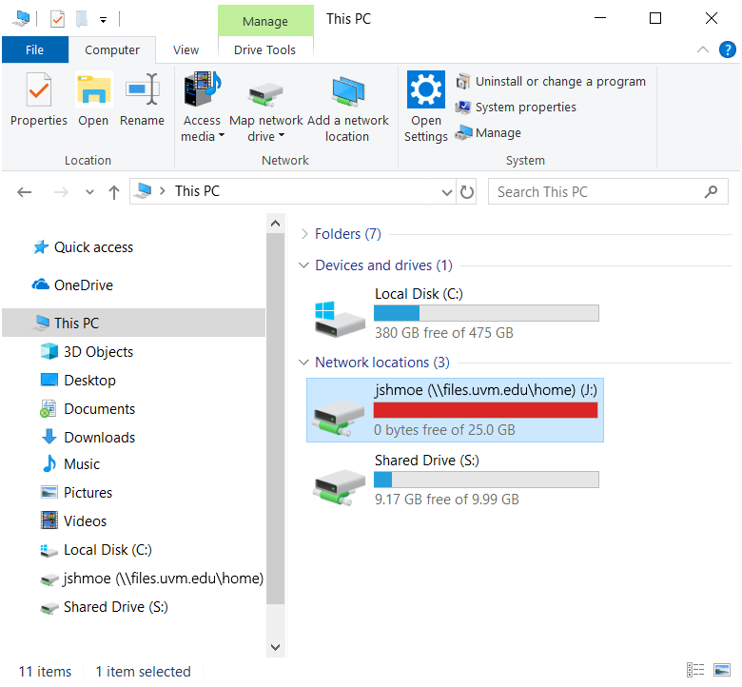The height and width of the screenshot is (687, 742).
Task: Switch to Details view in status bar
Action: [695, 670]
